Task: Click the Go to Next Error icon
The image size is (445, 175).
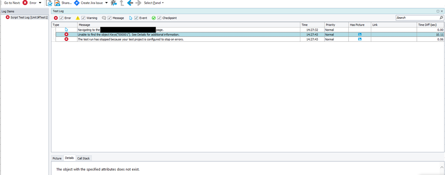Action: pyautogui.click(x=25, y=3)
